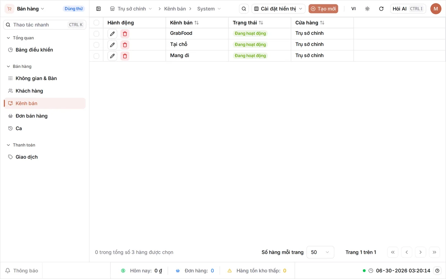Delete the Tại chỗ channel row

125,45
